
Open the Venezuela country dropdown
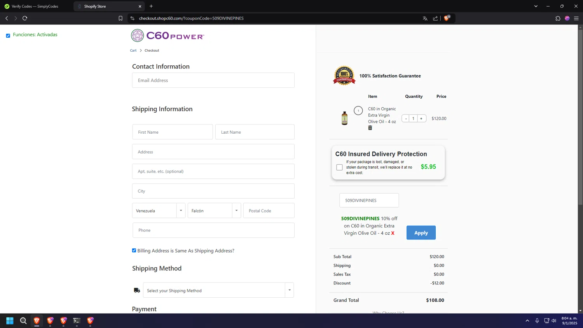pyautogui.click(x=159, y=211)
